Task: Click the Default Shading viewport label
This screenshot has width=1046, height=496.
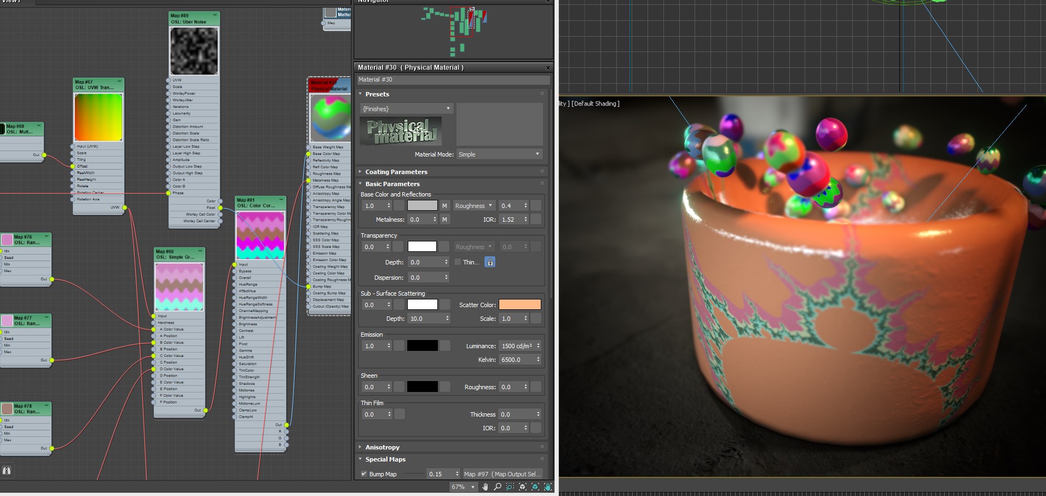Action: 596,103
